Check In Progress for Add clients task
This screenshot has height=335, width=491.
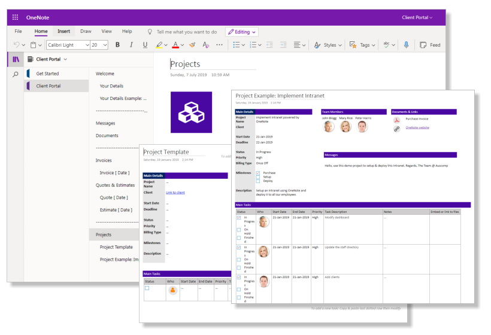[239, 277]
